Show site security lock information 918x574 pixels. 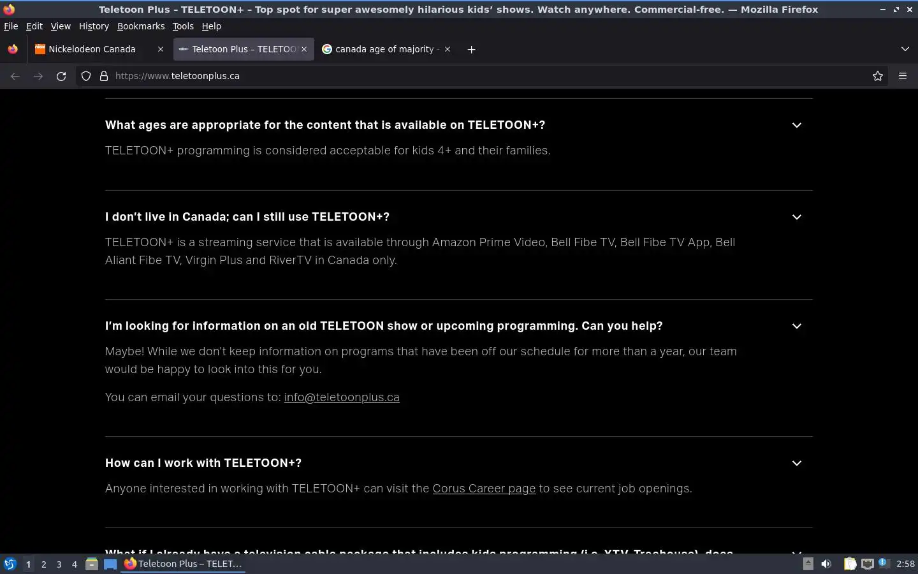point(104,76)
